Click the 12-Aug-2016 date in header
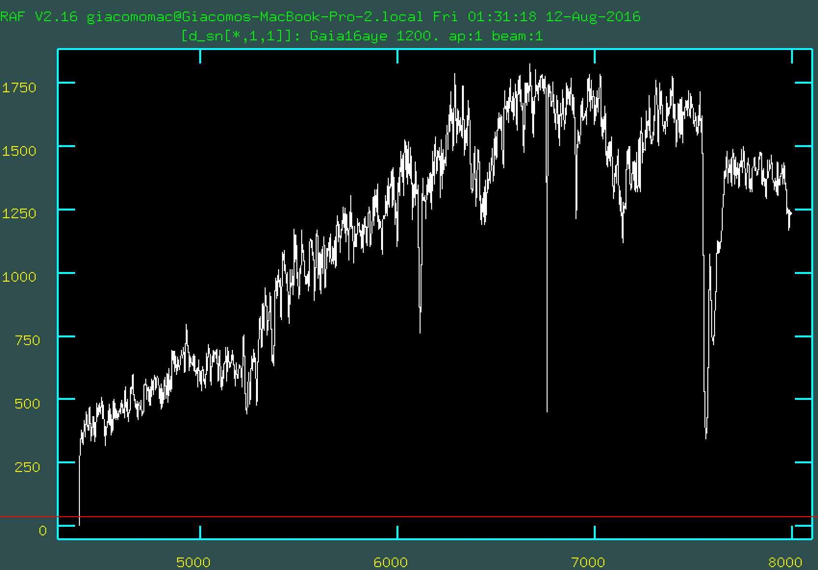818x570 pixels. coord(593,17)
